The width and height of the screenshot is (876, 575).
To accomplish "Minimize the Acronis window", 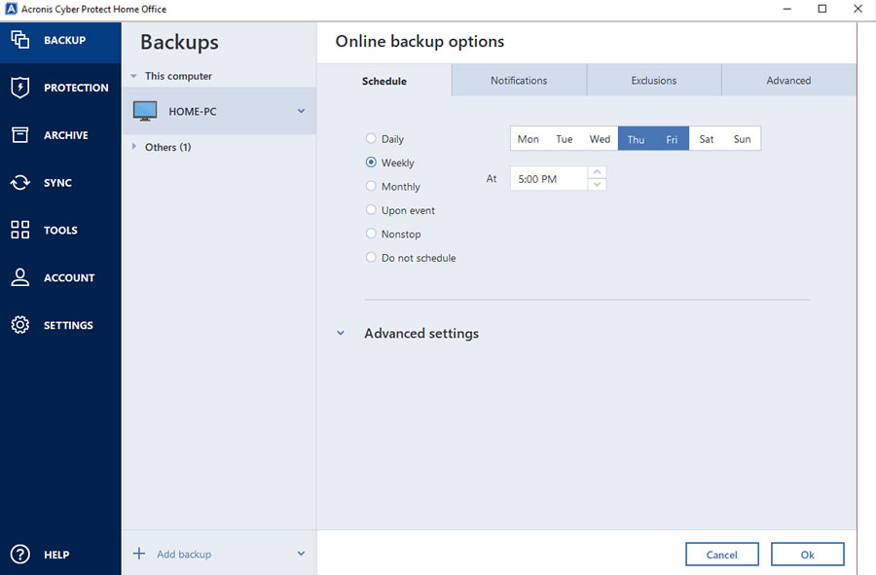I will (x=787, y=9).
